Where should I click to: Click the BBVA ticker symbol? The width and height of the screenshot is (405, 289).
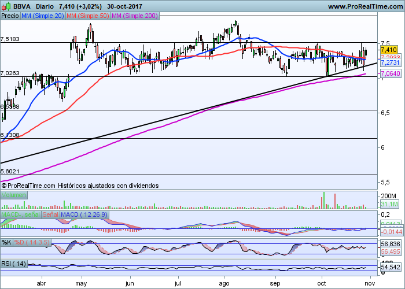(x=23, y=6)
